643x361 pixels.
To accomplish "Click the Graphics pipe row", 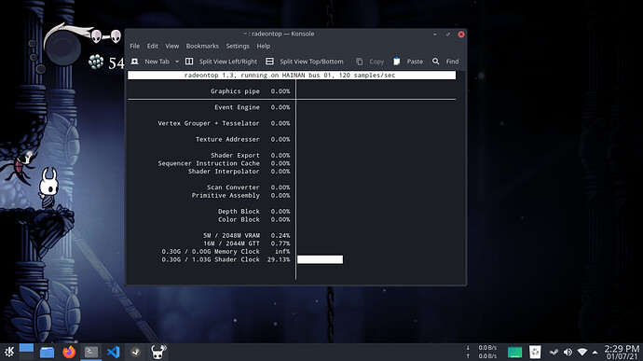I will point(250,91).
